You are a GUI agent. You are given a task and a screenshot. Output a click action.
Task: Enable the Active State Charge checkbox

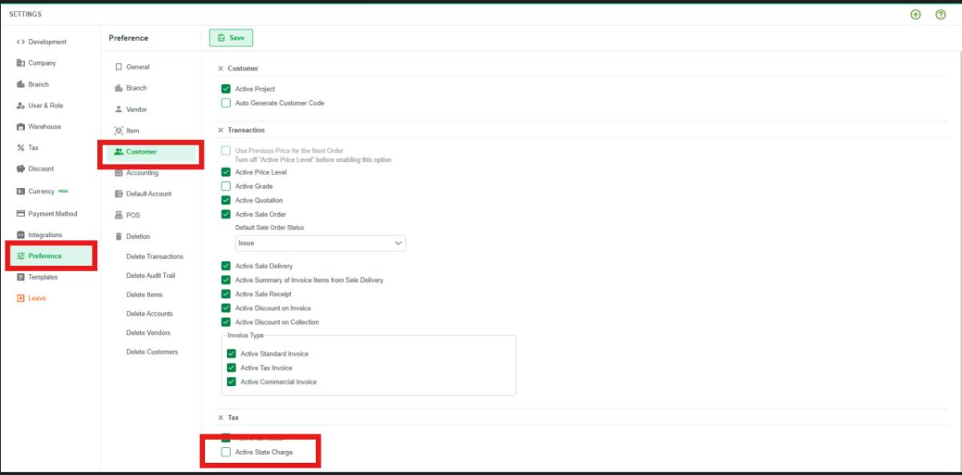tap(226, 453)
